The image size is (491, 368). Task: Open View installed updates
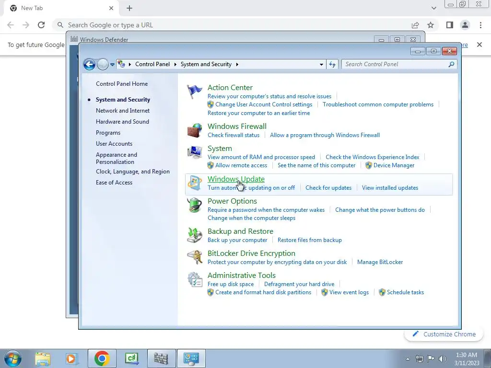click(390, 188)
